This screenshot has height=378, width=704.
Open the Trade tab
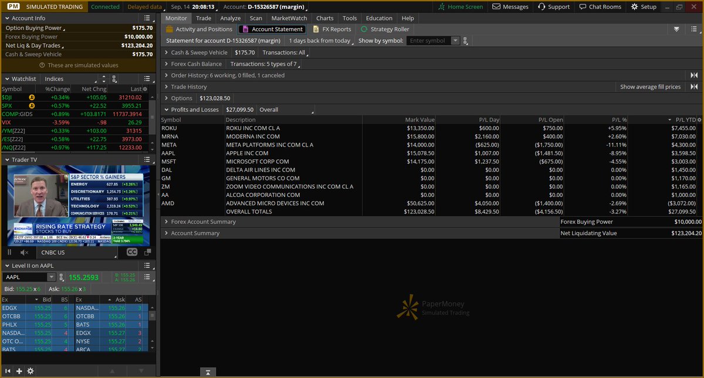[204, 18]
